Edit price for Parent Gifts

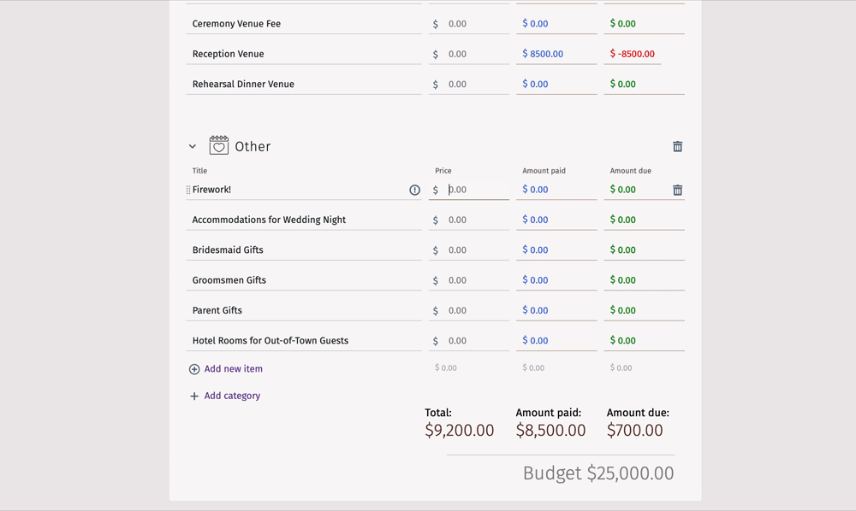[469, 310]
